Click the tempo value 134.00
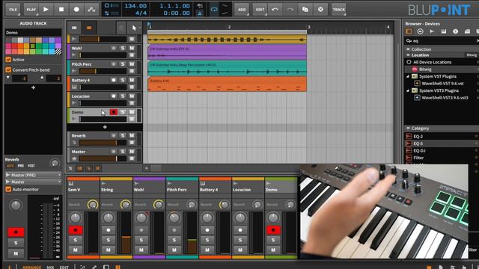This screenshot has height=269, width=479. point(135,6)
